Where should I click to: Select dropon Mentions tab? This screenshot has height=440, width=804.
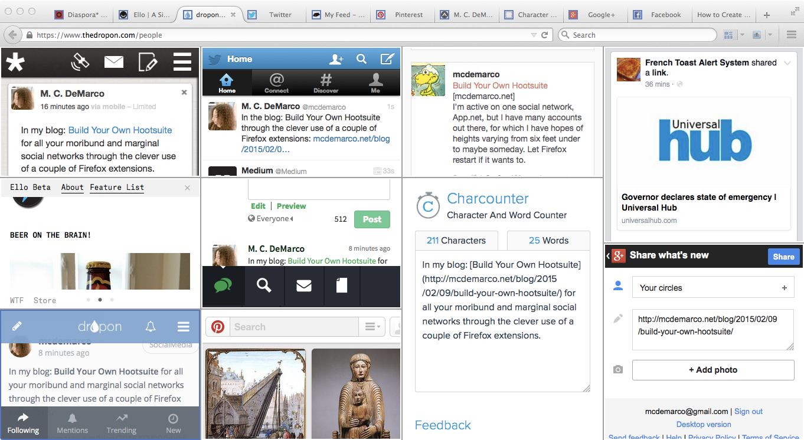(x=73, y=423)
